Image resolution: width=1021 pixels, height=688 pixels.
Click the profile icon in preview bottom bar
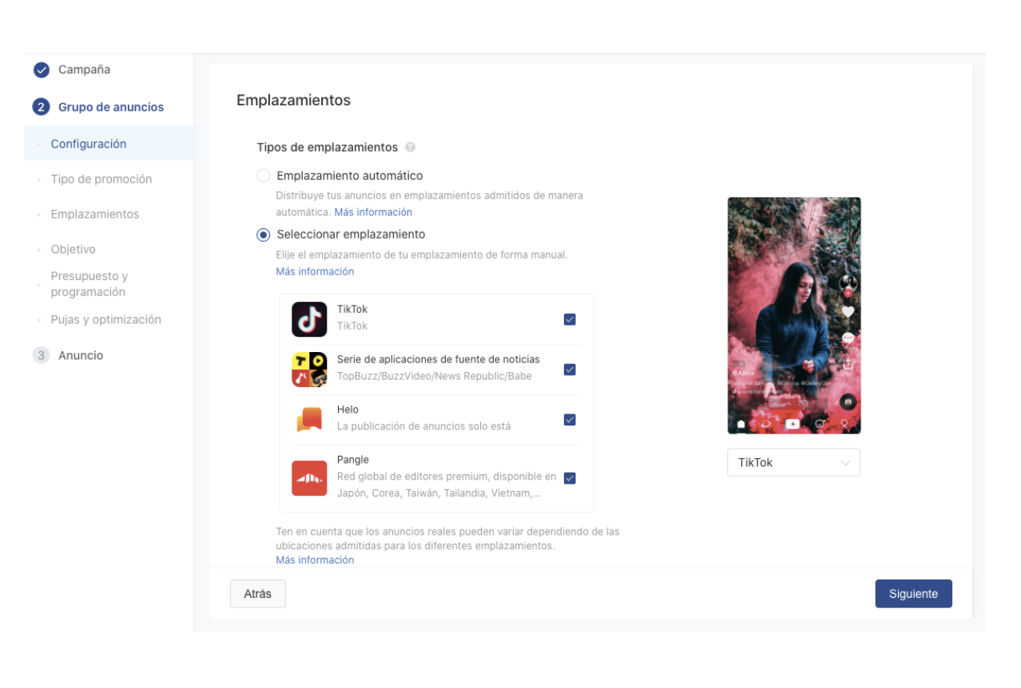844,424
